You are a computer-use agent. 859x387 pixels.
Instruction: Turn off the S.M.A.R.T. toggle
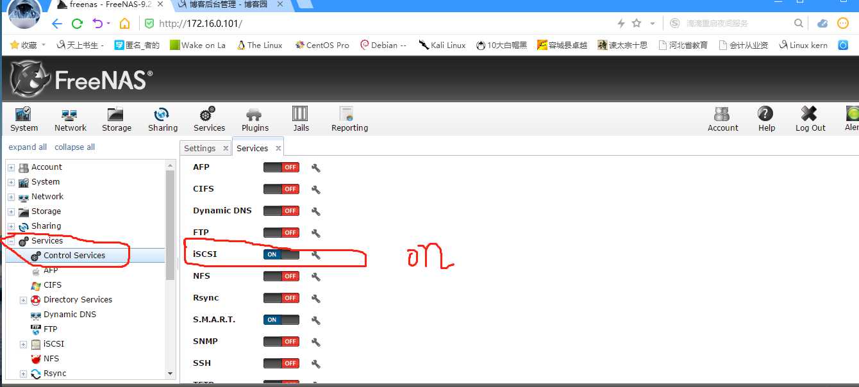click(281, 320)
